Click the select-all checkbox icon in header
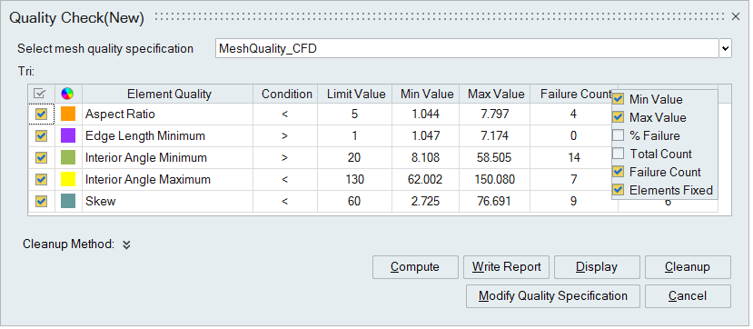Screen dimensions: 753x329 41,94
